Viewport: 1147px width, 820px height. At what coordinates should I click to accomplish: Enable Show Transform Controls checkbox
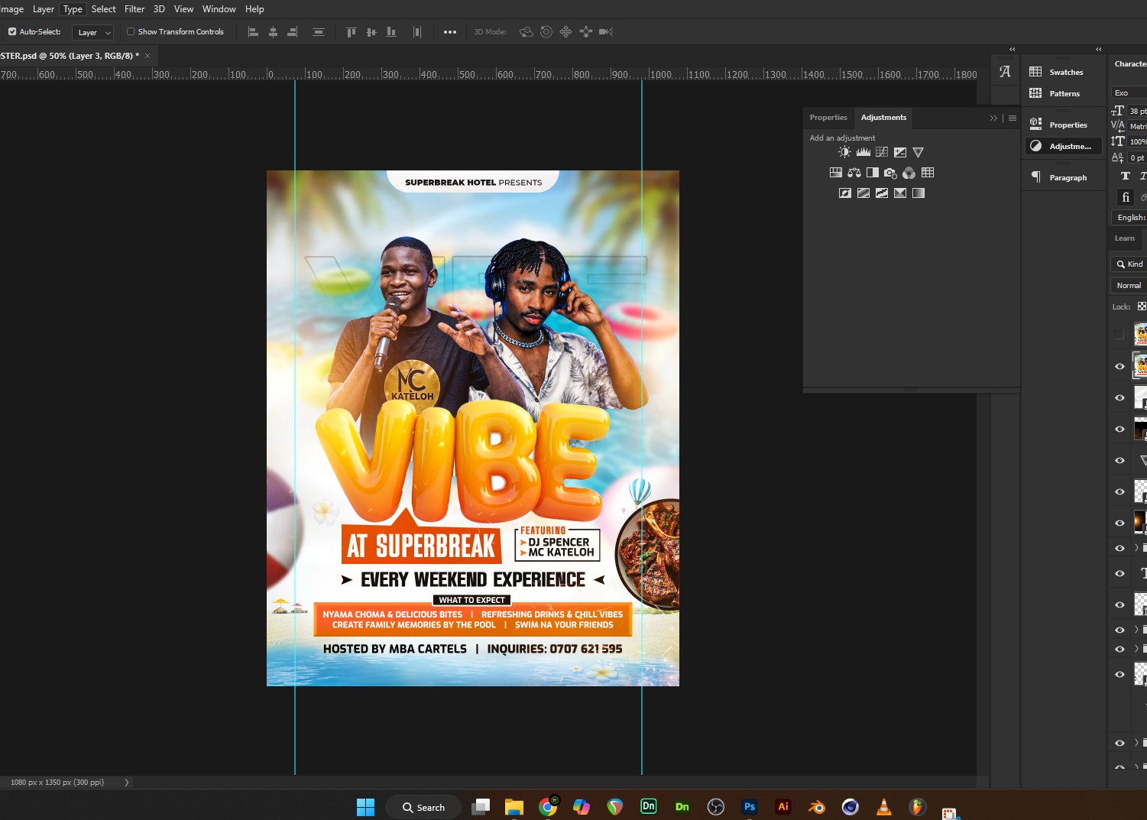pyautogui.click(x=131, y=32)
